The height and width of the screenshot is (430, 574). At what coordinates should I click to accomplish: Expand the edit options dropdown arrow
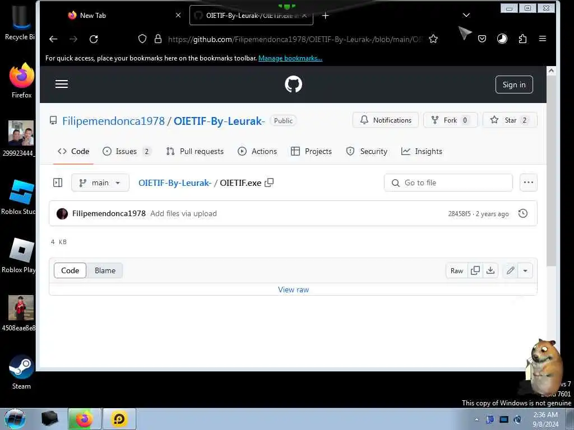coord(525,270)
